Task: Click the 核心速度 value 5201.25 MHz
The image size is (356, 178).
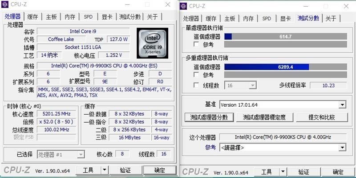Action: click(x=57, y=114)
